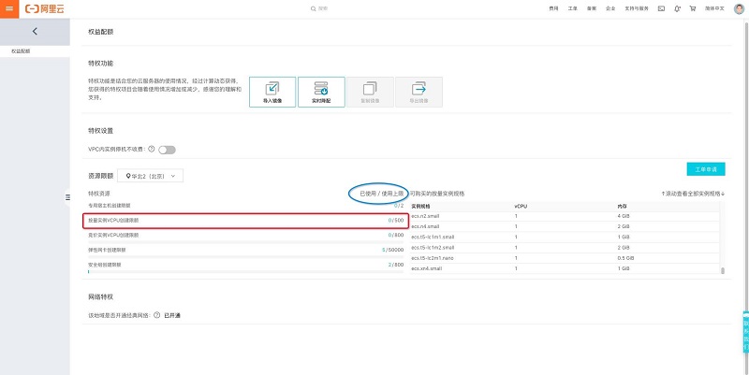749x375 pixels.
Task: Show help for the VPC stop setting
Action: tap(152, 150)
